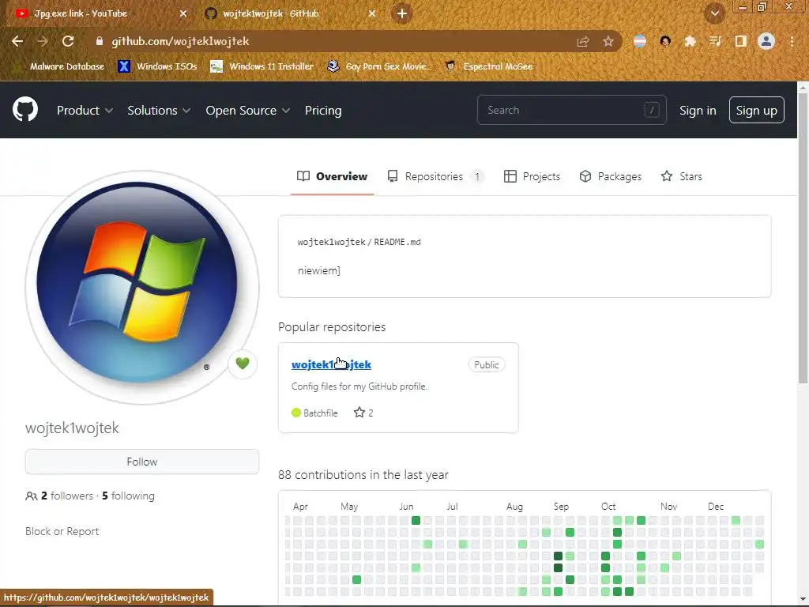Open the tab search dropdown arrow
809x607 pixels.
tap(714, 13)
